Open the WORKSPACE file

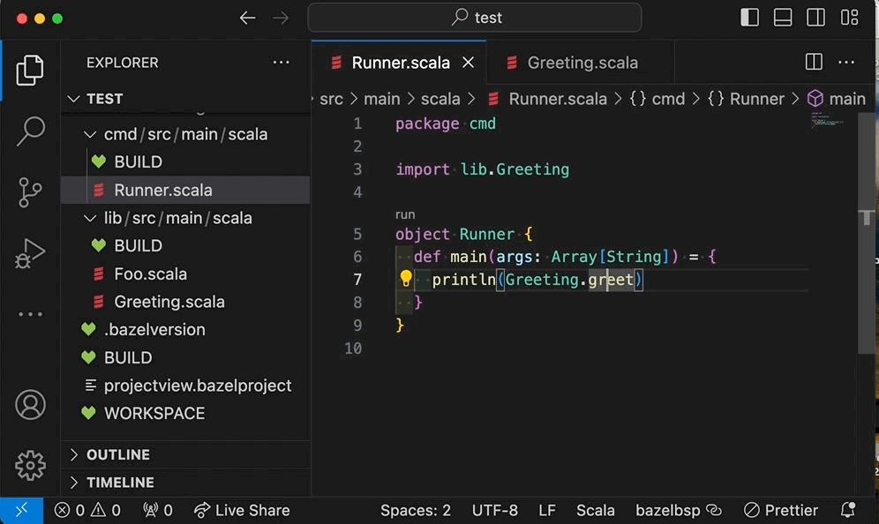(x=185, y=413)
